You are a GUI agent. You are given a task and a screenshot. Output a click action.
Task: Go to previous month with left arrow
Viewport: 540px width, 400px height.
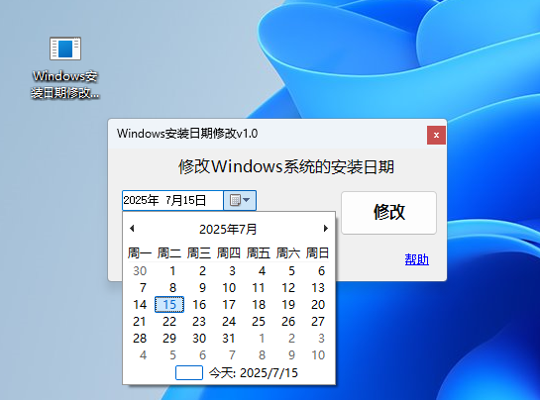click(132, 229)
